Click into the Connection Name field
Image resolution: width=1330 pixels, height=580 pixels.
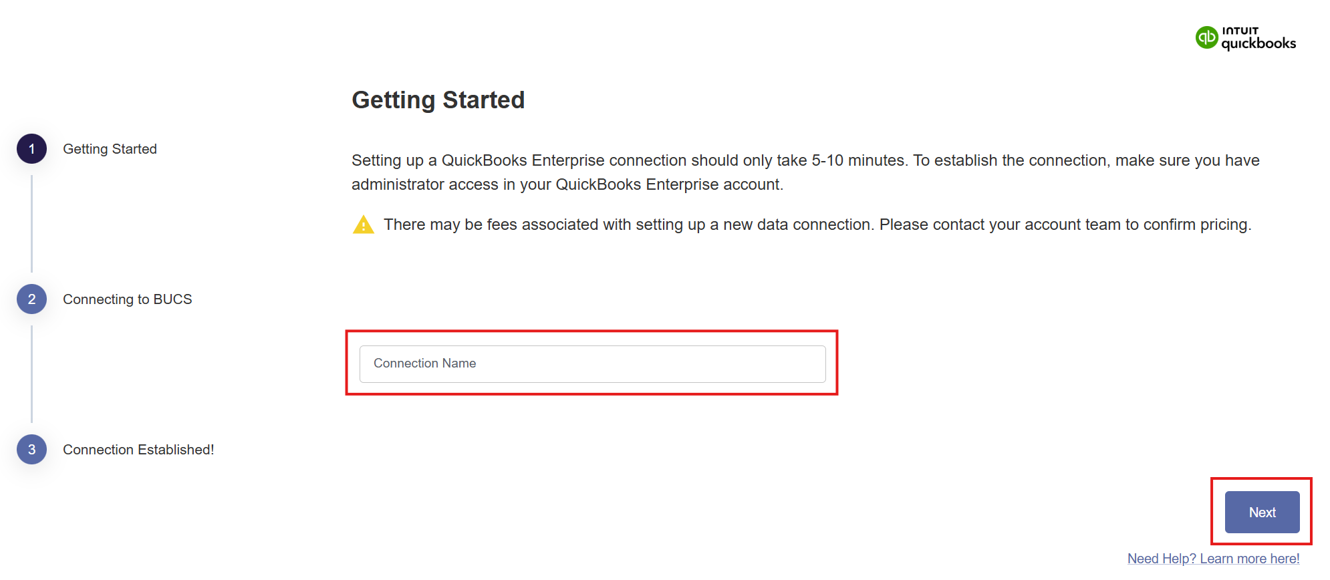pyautogui.click(x=592, y=364)
